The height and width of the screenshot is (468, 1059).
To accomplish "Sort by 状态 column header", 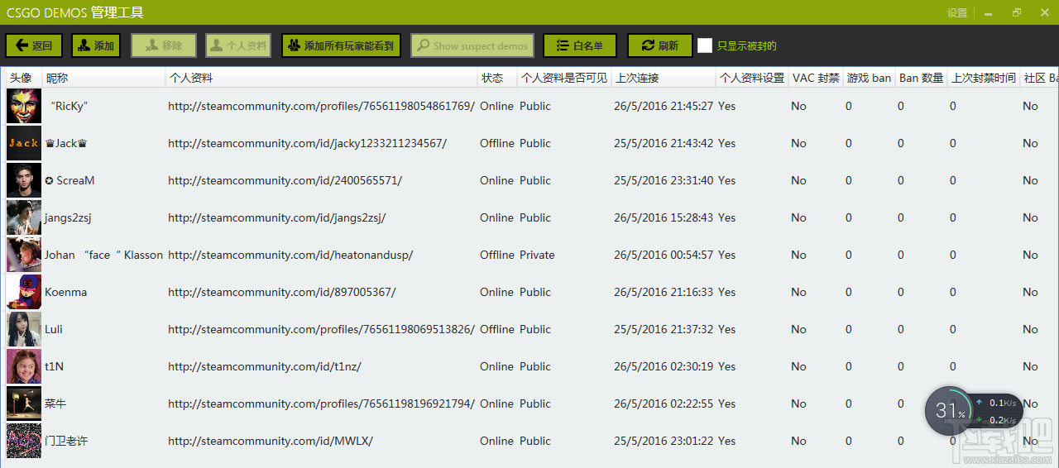I will pos(497,78).
